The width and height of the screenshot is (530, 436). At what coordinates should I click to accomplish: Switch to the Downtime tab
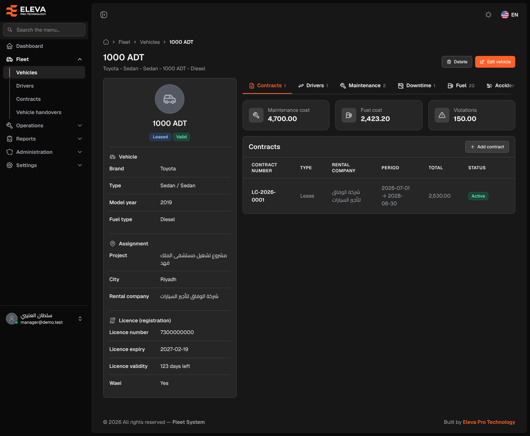pos(416,86)
